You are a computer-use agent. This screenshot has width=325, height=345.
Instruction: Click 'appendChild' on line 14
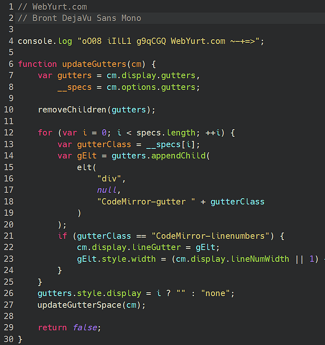coord(178,156)
